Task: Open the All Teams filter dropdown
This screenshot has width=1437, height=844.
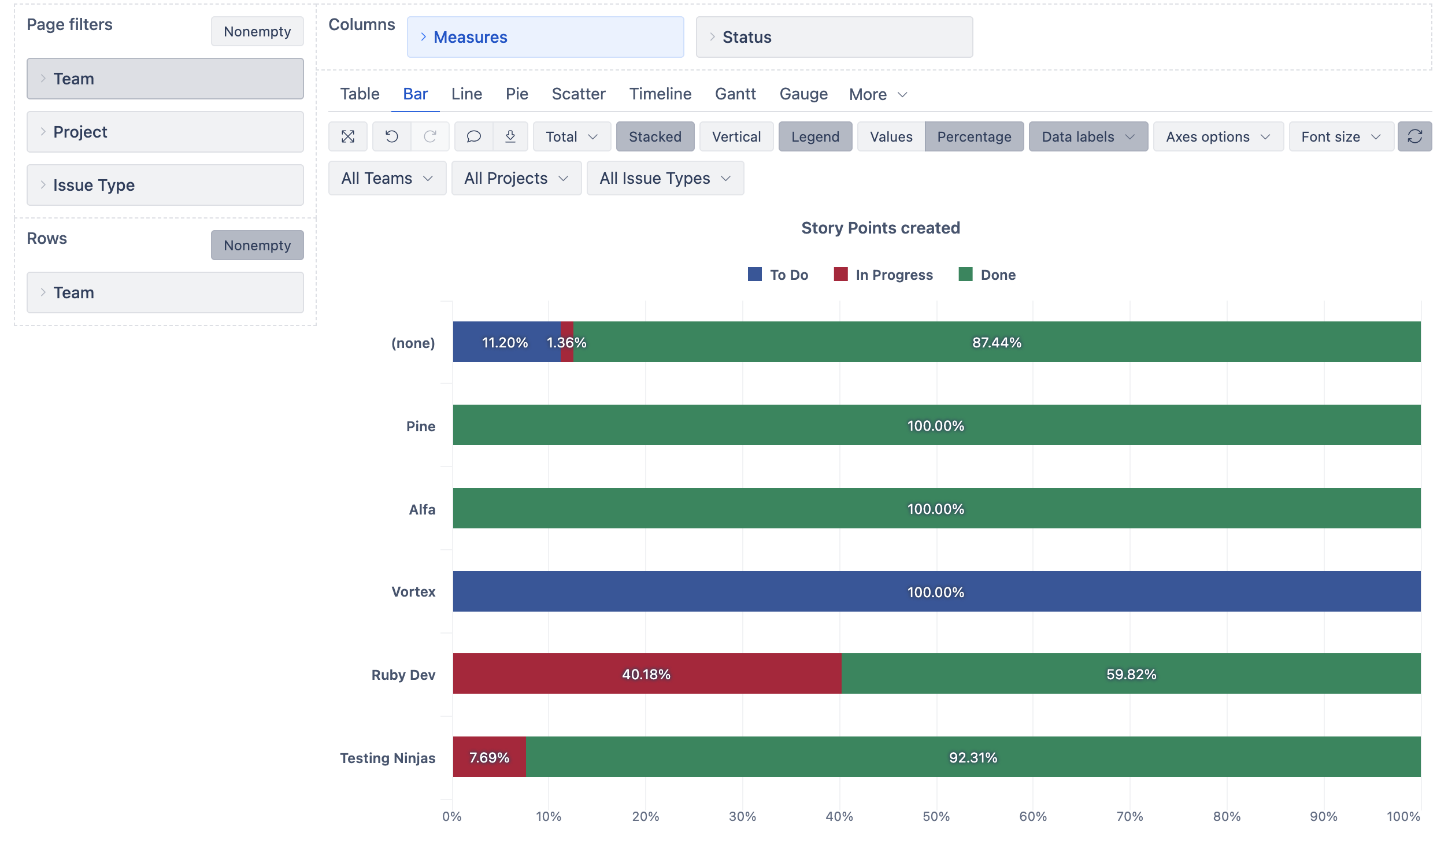Action: pos(387,178)
